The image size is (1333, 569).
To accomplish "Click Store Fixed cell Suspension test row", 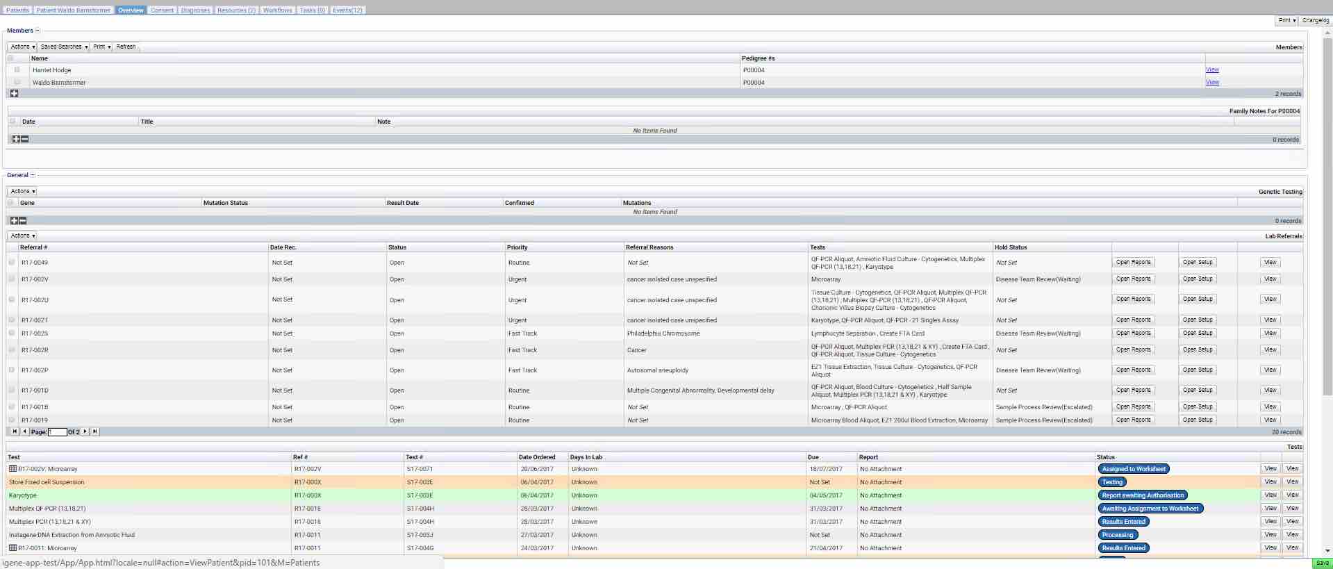I will [654, 482].
